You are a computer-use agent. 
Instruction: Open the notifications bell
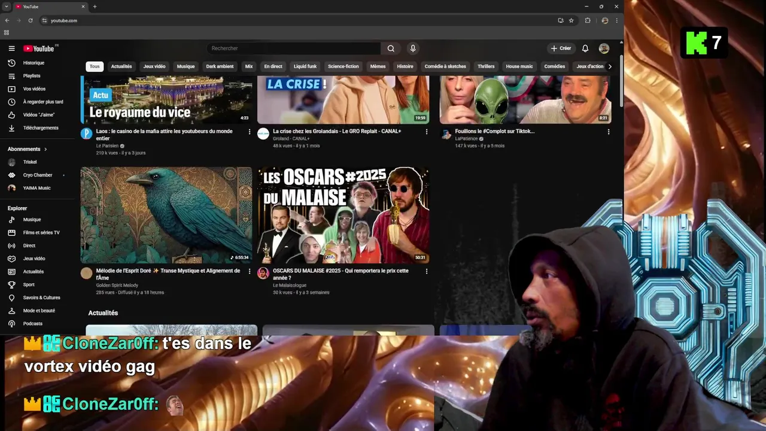click(x=585, y=48)
